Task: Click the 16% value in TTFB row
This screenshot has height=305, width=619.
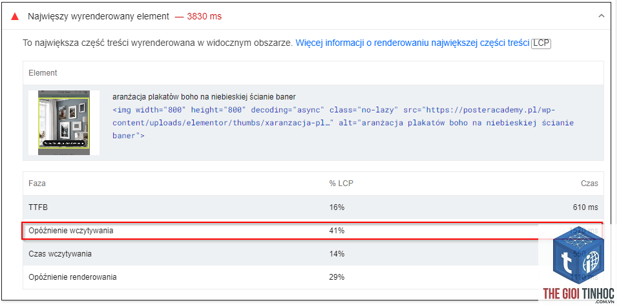Action: coord(337,207)
